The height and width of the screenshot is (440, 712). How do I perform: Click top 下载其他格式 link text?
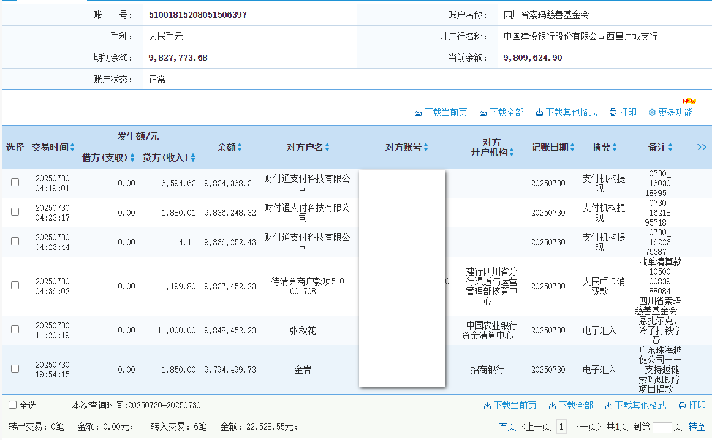(571, 113)
